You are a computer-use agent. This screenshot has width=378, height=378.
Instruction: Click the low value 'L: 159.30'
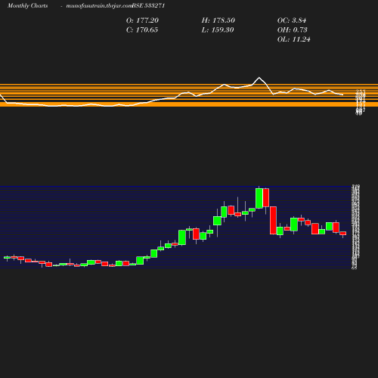pos(218,30)
